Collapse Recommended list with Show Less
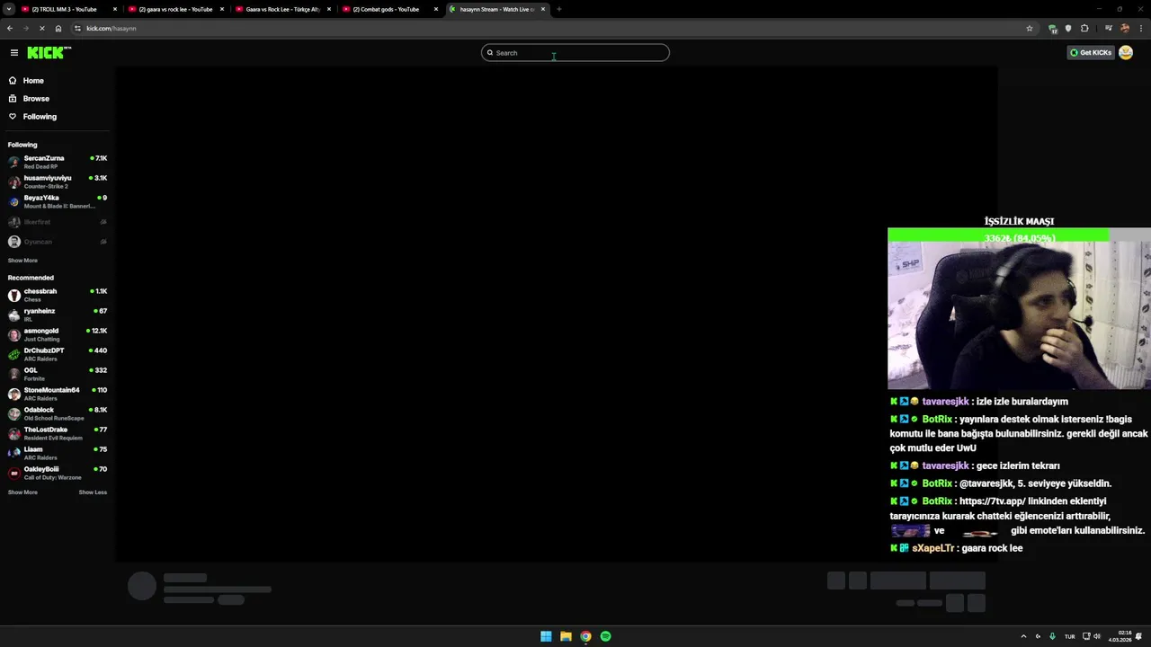The width and height of the screenshot is (1151, 647). [x=93, y=492]
